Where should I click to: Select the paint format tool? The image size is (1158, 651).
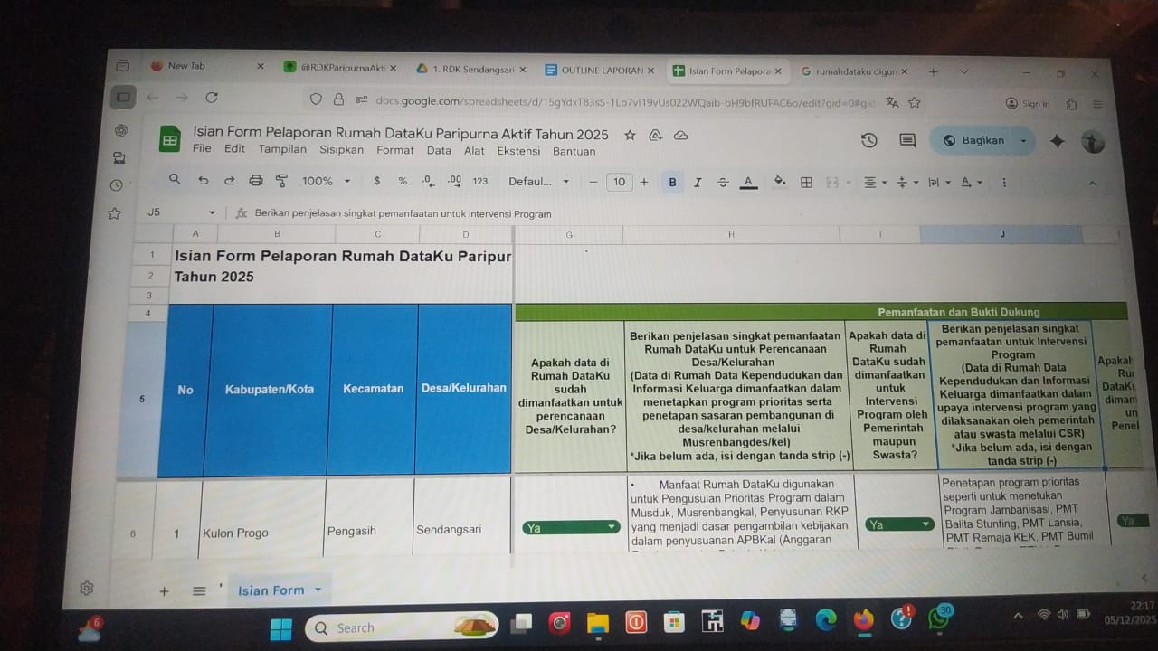pos(281,181)
